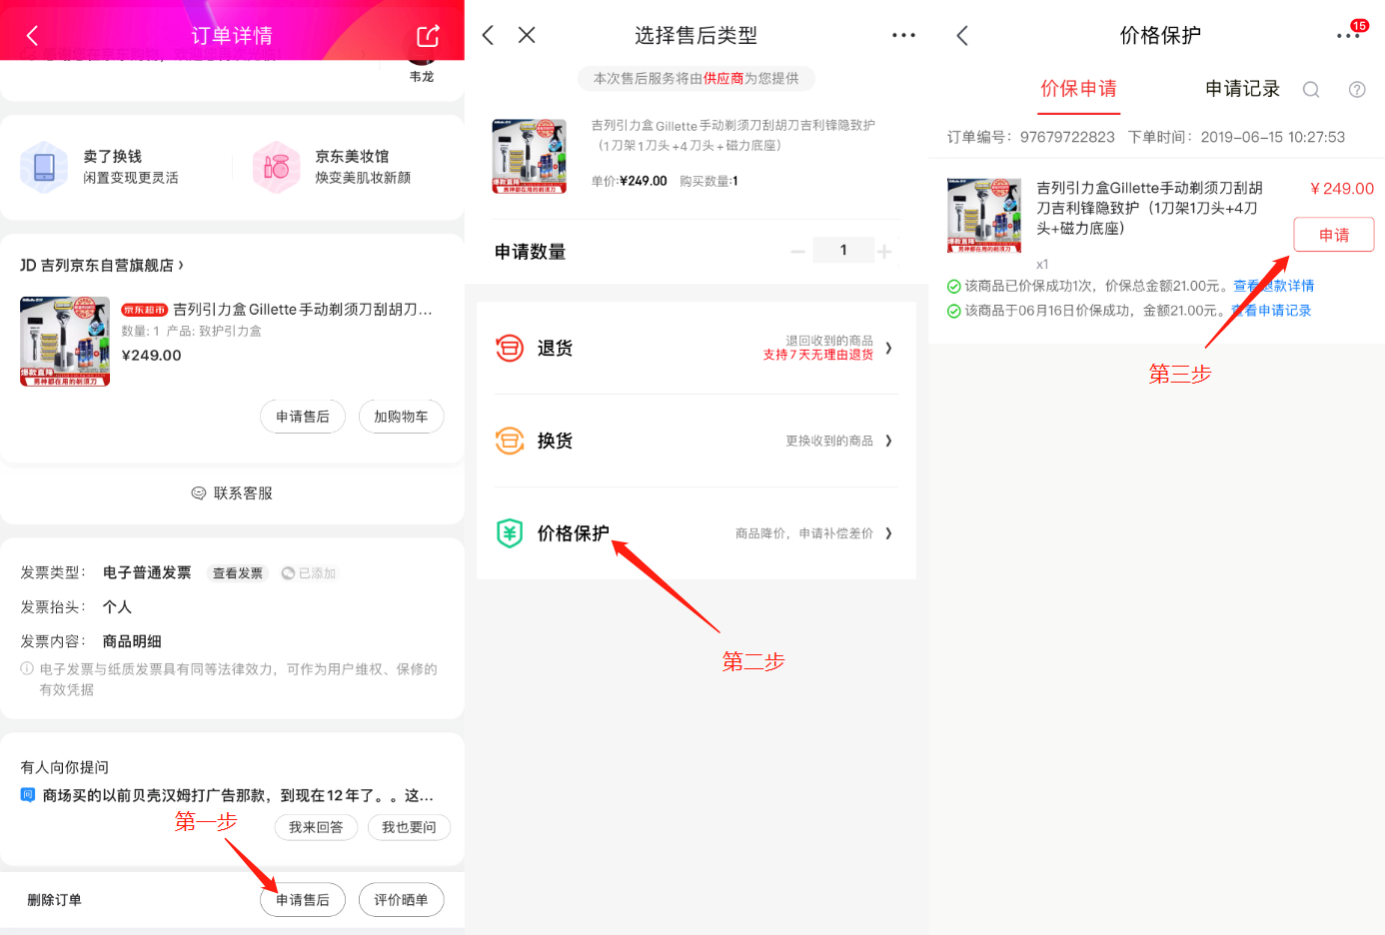View invoice via 查看发票
Screen dimensions: 1385x935
click(238, 573)
